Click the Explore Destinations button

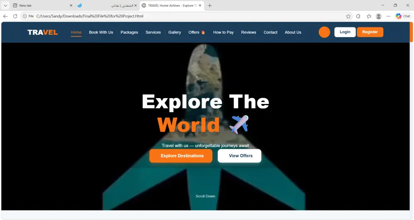pyautogui.click(x=181, y=156)
